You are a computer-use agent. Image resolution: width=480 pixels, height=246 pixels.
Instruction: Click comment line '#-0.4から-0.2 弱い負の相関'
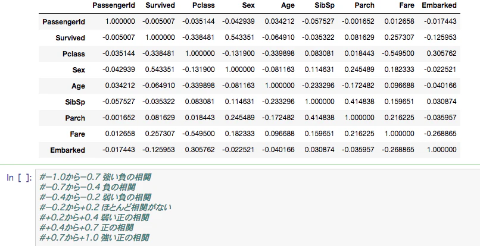(95, 197)
